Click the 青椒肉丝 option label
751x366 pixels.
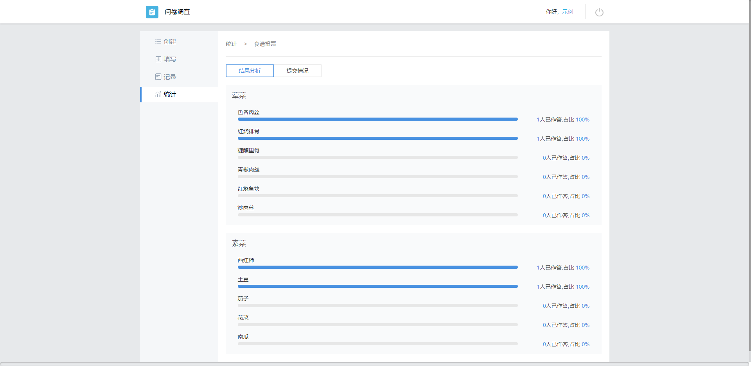click(x=248, y=170)
